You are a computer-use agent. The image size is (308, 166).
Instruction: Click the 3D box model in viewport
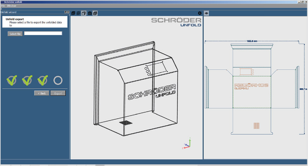[x=136, y=88]
